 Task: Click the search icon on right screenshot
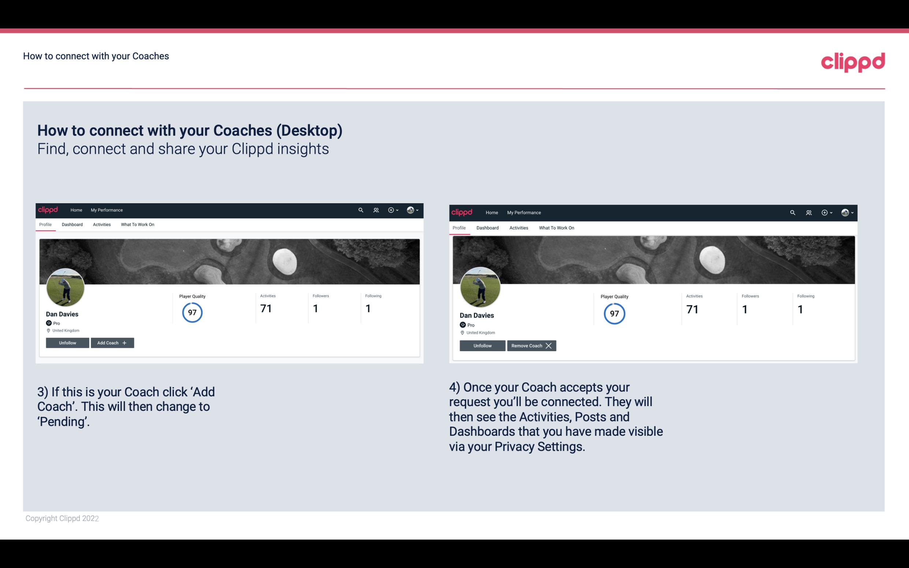pos(793,212)
